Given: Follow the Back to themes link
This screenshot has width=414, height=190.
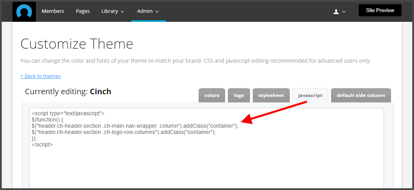Looking at the screenshot, I should [41, 76].
